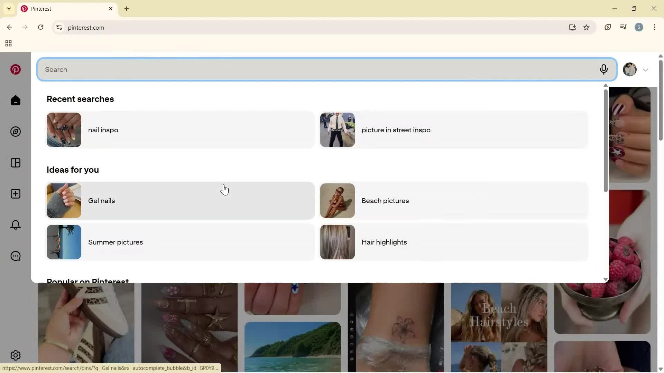Select the Explore compass icon in sidebar
Viewport: 664px width, 373px height.
pyautogui.click(x=15, y=132)
